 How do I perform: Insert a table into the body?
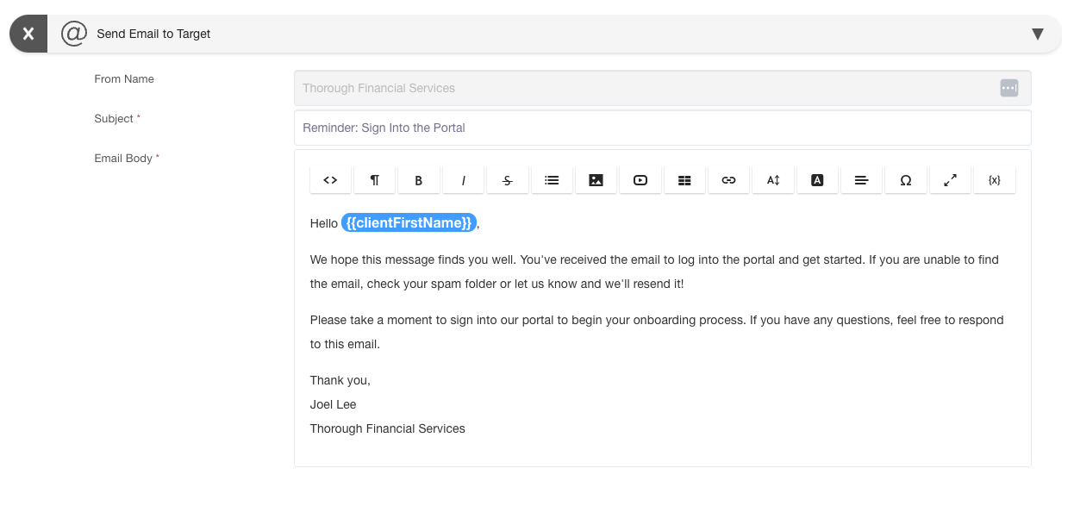coord(684,180)
